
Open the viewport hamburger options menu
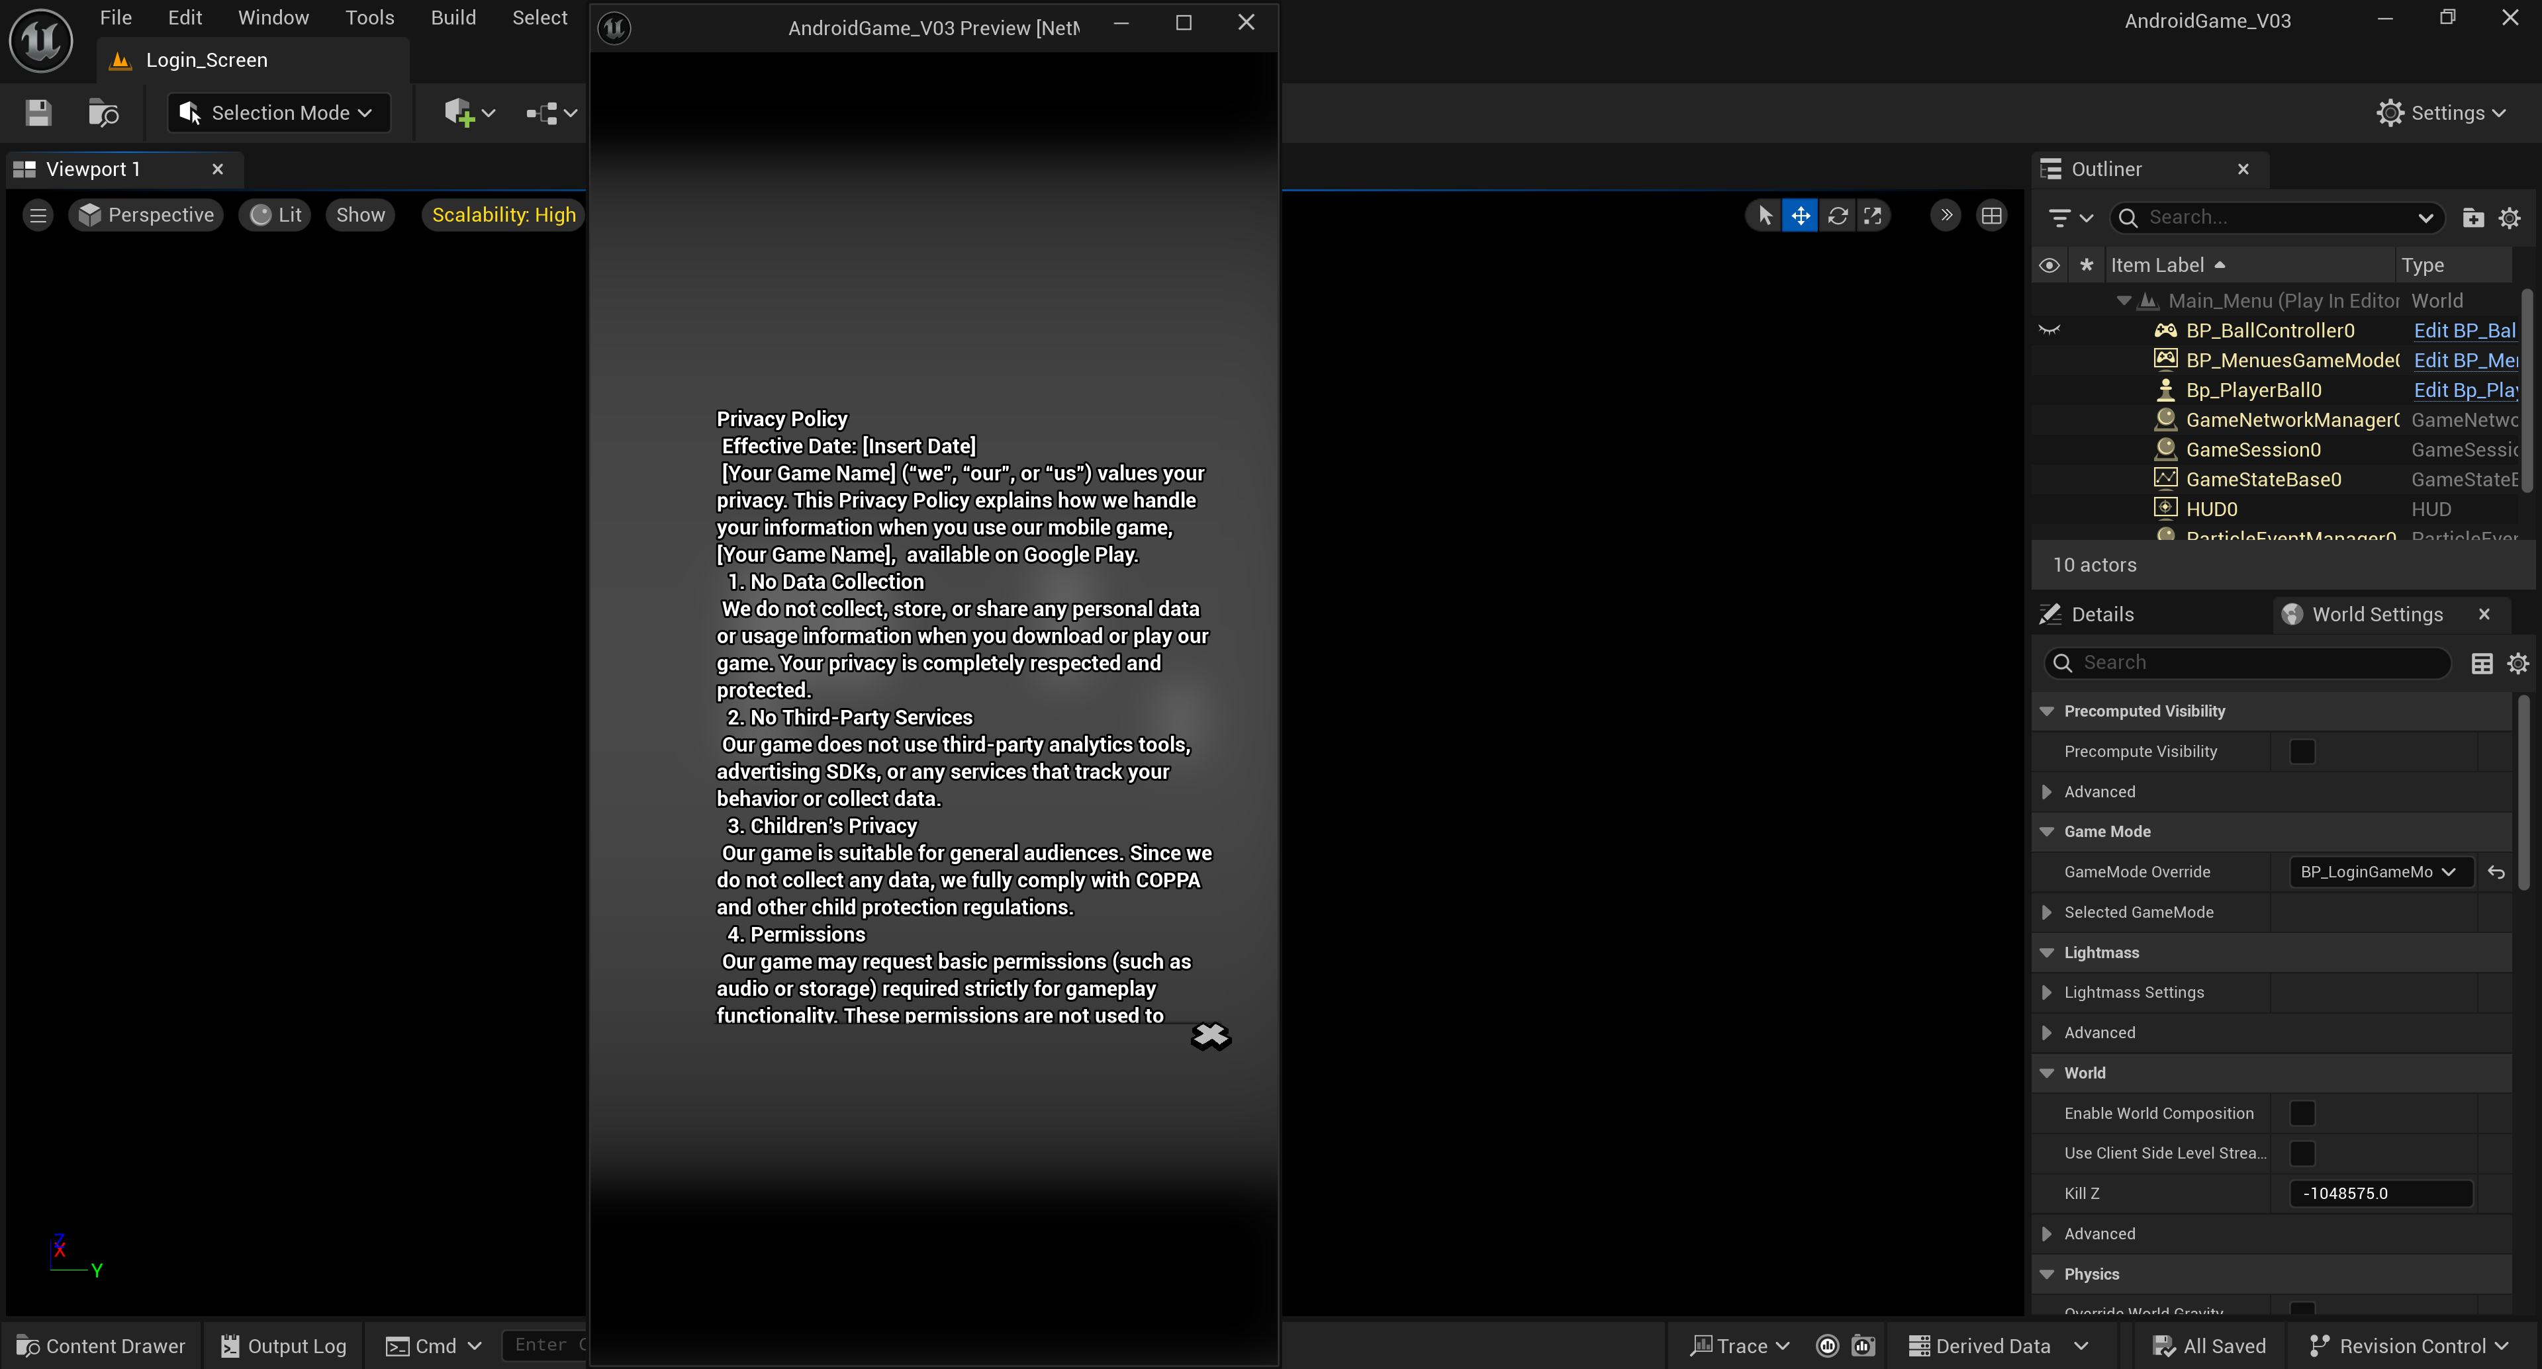[x=38, y=215]
